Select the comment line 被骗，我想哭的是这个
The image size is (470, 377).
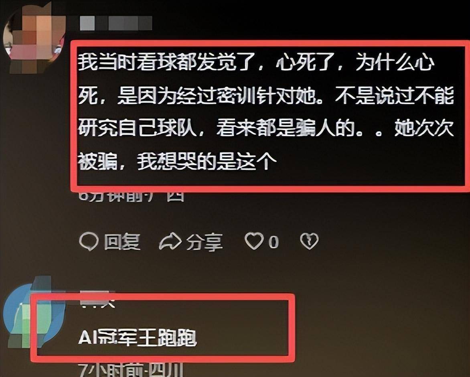tap(177, 161)
